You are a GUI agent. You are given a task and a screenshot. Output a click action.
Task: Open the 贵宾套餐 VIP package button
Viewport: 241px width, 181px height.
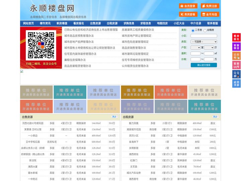click(188, 14)
